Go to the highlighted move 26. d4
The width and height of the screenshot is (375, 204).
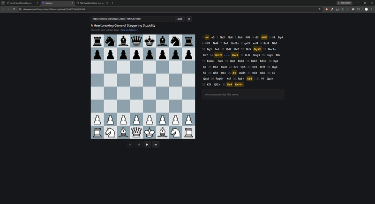coord(234,73)
